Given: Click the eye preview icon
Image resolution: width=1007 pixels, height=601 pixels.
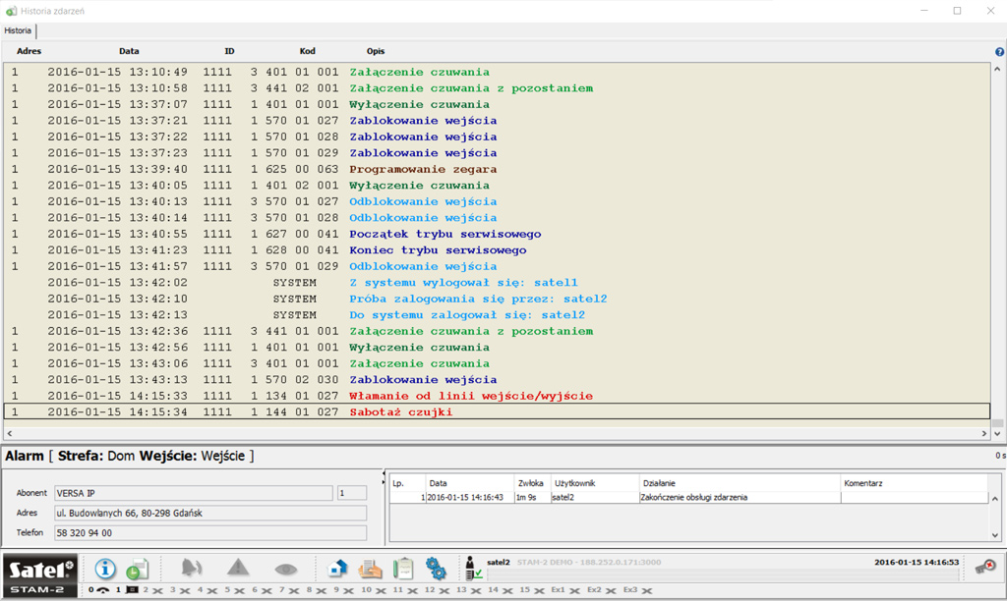Looking at the screenshot, I should click(285, 569).
